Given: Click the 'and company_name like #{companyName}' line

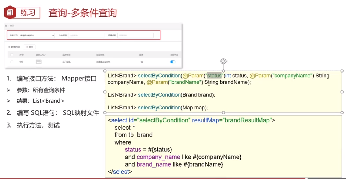Looking at the screenshot, I should [x=183, y=157].
